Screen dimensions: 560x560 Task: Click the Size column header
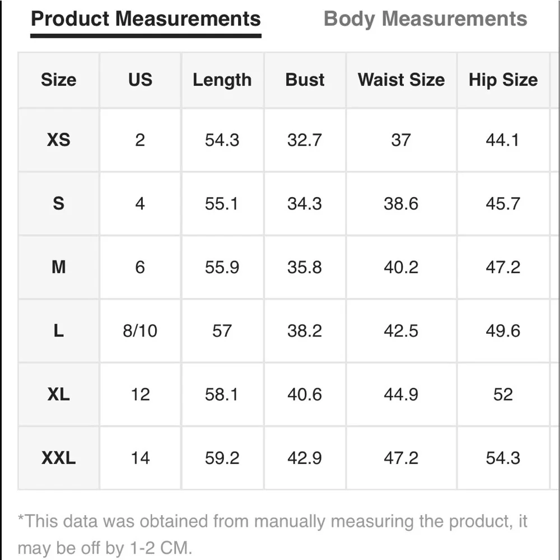point(59,80)
